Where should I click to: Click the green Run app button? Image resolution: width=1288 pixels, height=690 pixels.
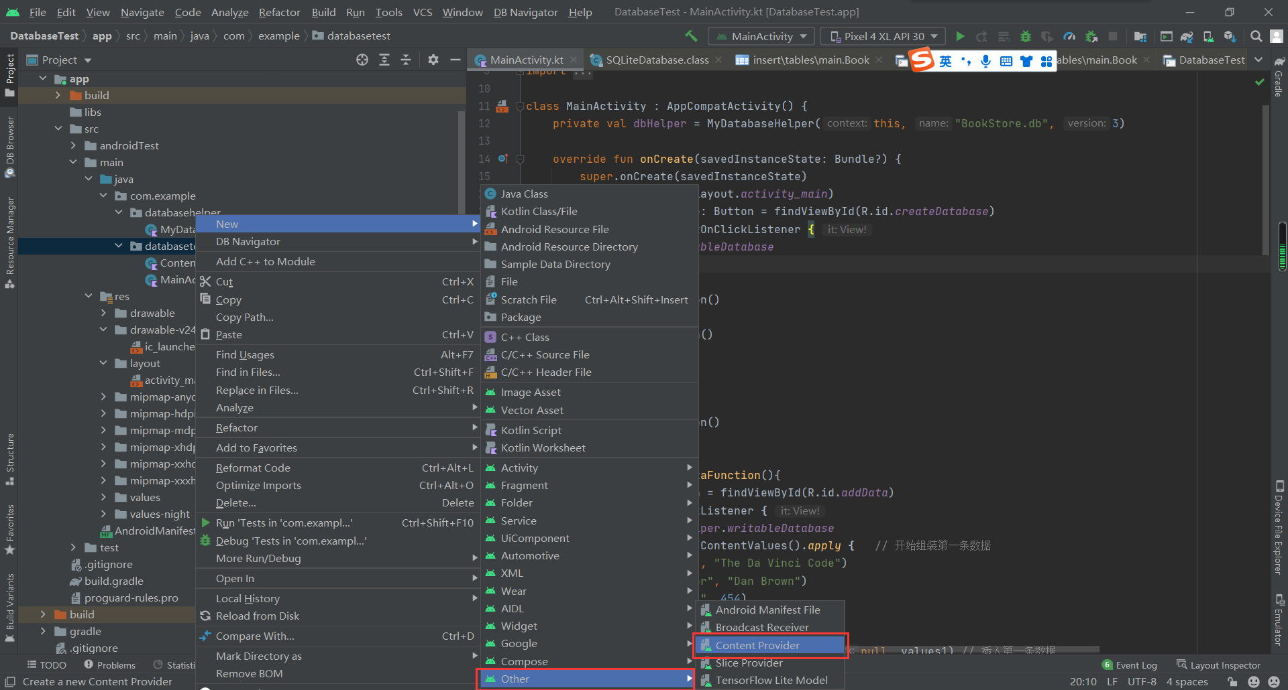tap(960, 36)
